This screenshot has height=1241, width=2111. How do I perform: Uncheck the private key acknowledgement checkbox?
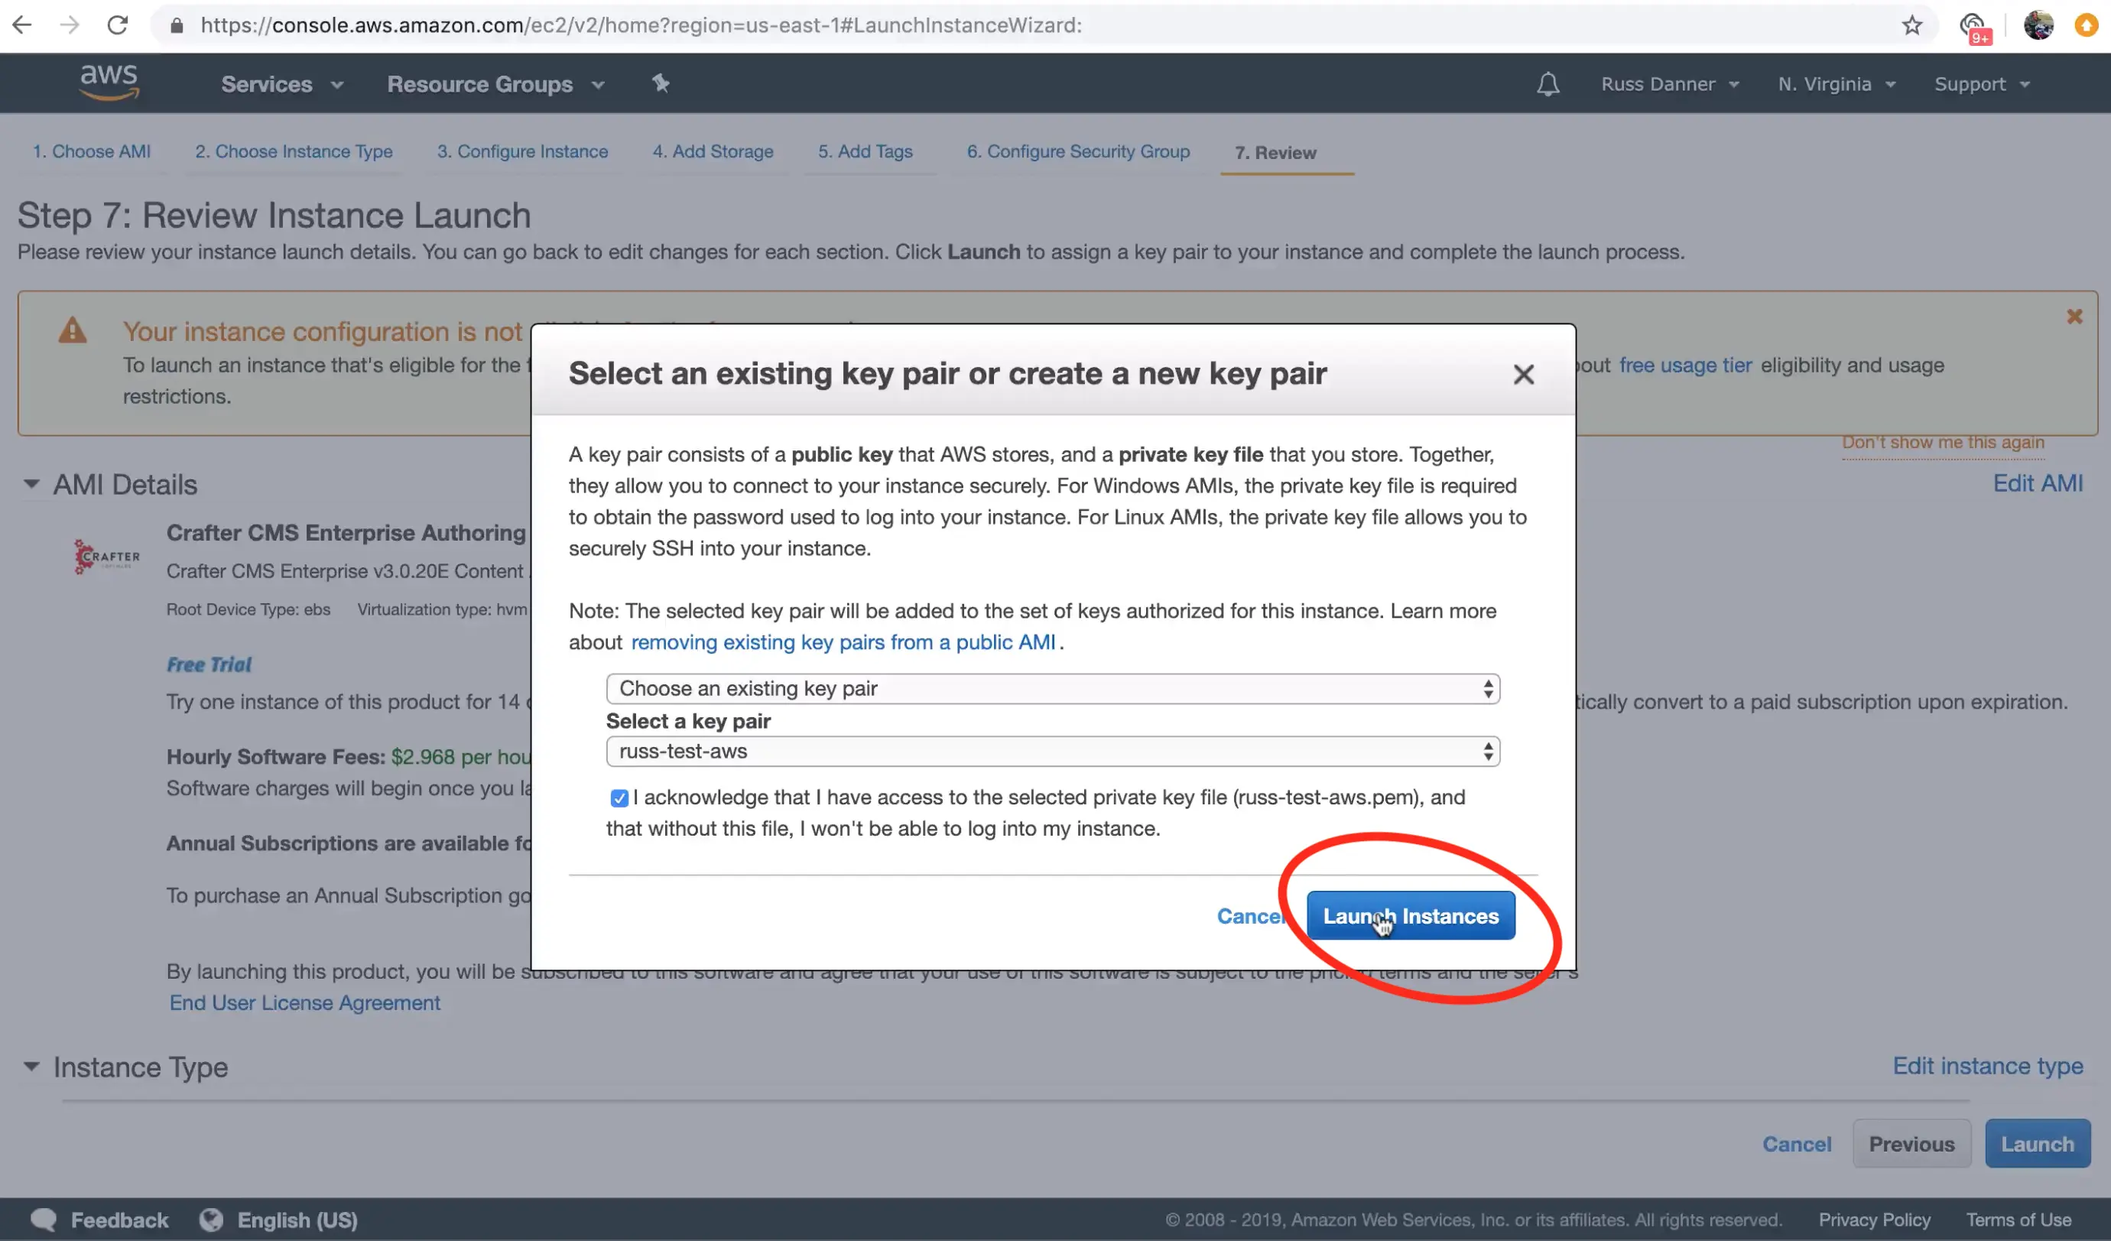click(x=619, y=798)
